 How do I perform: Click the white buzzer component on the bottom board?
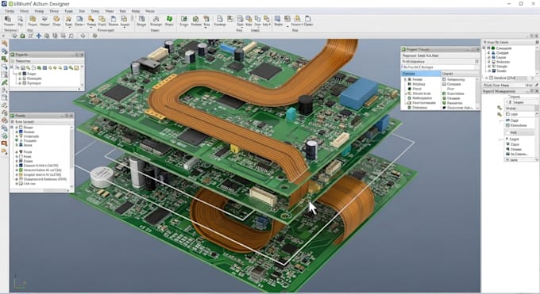102,177
